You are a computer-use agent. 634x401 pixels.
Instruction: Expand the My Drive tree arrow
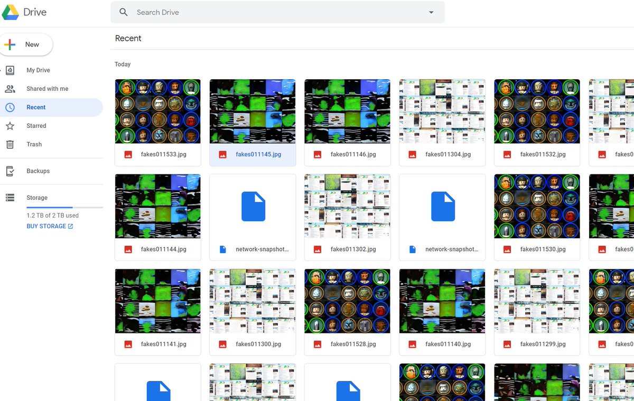(x=2, y=70)
